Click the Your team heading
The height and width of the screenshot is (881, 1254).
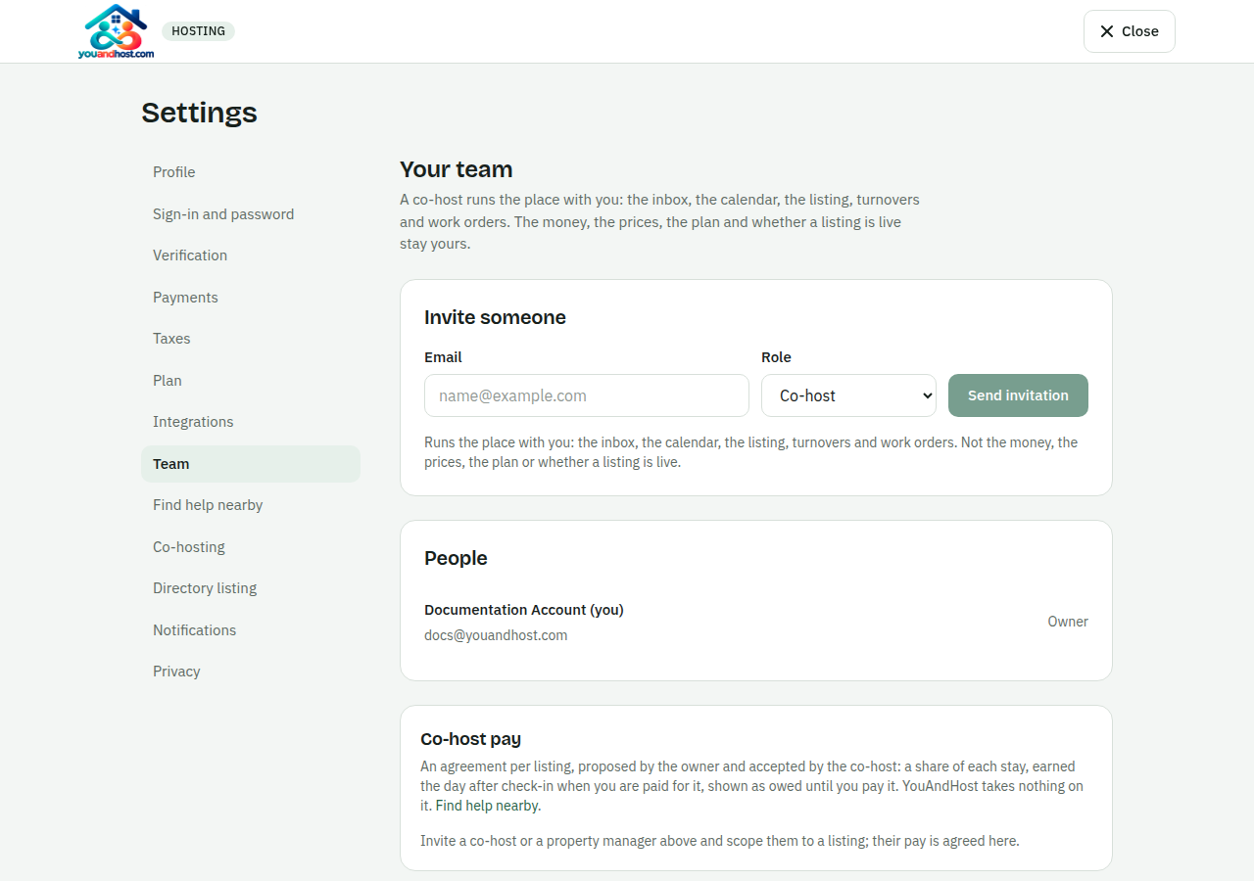[x=457, y=169]
